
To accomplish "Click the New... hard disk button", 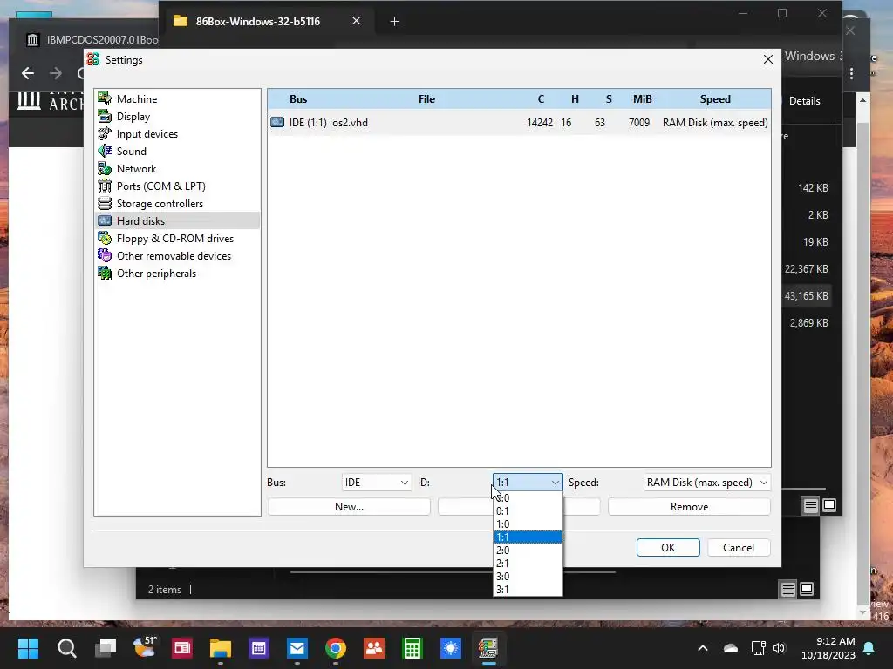I will coord(349,507).
